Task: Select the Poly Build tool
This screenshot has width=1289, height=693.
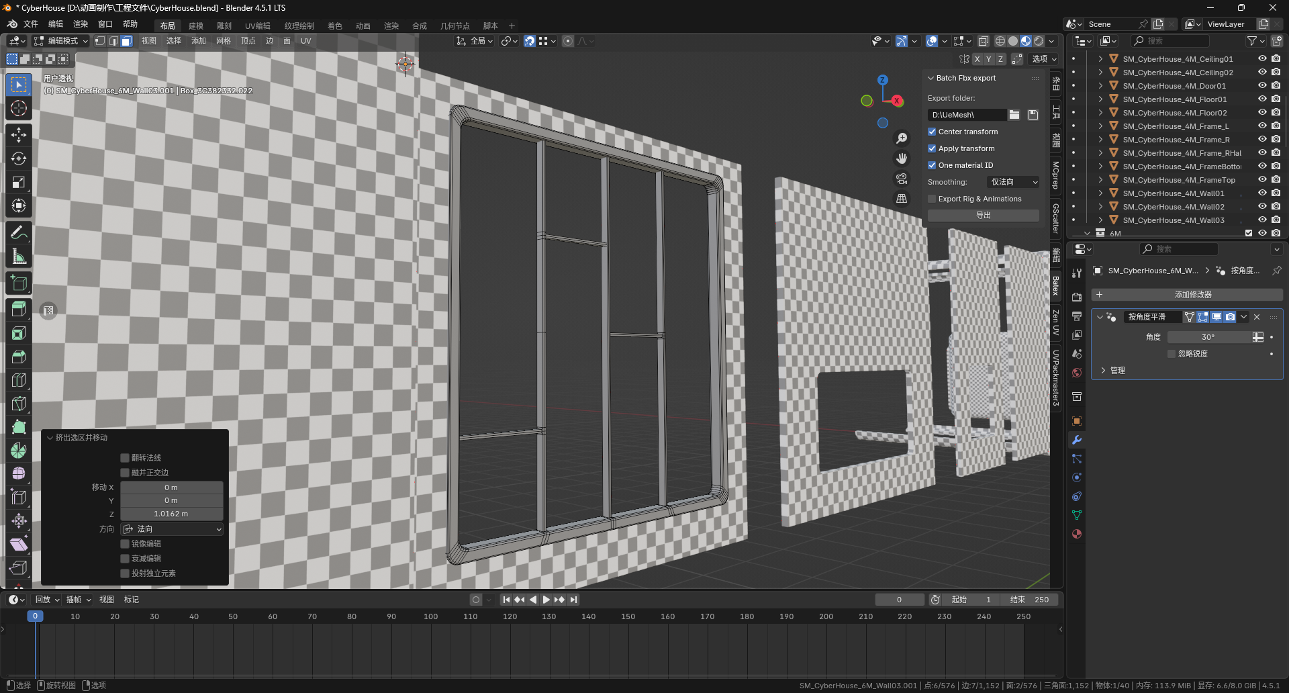Action: 19,427
